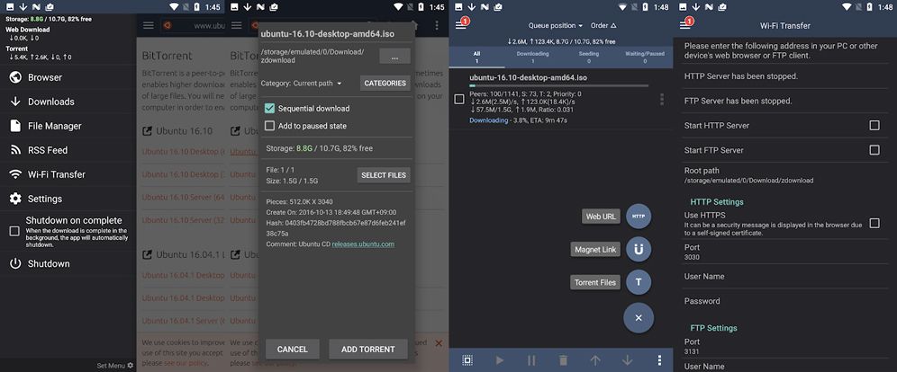Click the play/resume icon in bottom toolbar
The width and height of the screenshot is (897, 372).
(500, 360)
